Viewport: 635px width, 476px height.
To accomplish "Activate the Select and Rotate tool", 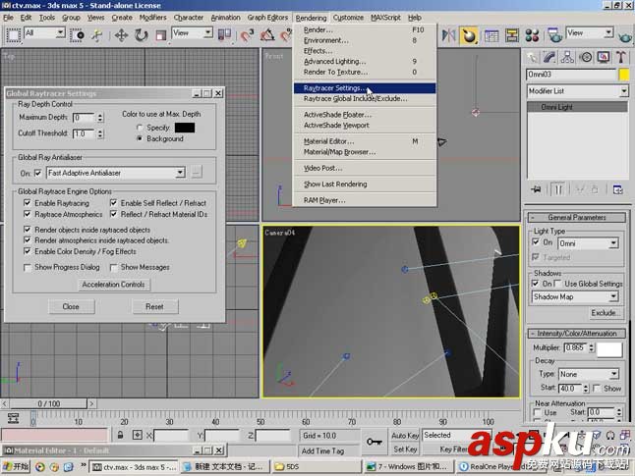I will (141, 35).
